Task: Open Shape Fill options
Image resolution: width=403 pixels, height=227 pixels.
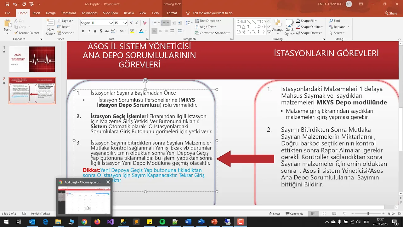Action: pyautogui.click(x=306, y=21)
